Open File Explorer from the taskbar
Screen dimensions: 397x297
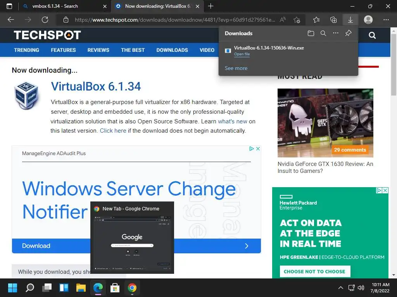click(x=81, y=288)
